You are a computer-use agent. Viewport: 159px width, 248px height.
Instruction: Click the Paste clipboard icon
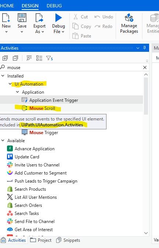(75, 36)
